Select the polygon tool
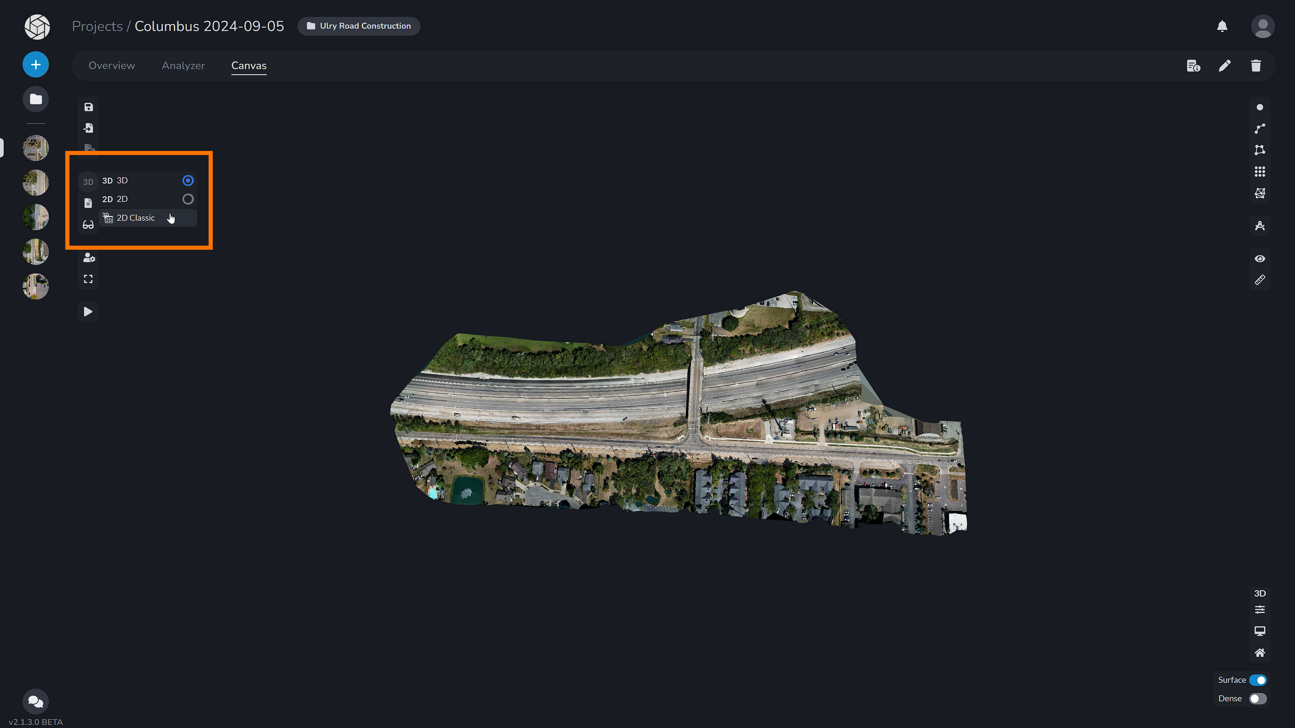 pyautogui.click(x=1260, y=149)
